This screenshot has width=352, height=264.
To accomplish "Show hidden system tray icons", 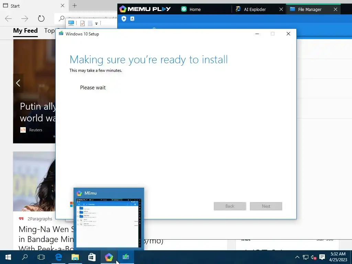I will click(x=297, y=257).
